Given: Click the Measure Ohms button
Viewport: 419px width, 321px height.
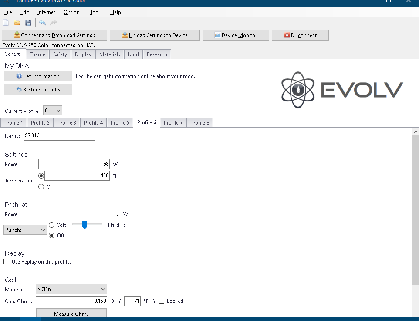Looking at the screenshot, I should pos(71,314).
